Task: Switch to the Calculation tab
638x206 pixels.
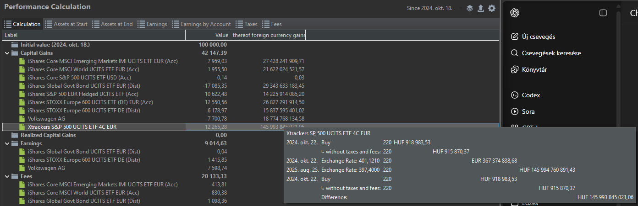Action: click(22, 24)
